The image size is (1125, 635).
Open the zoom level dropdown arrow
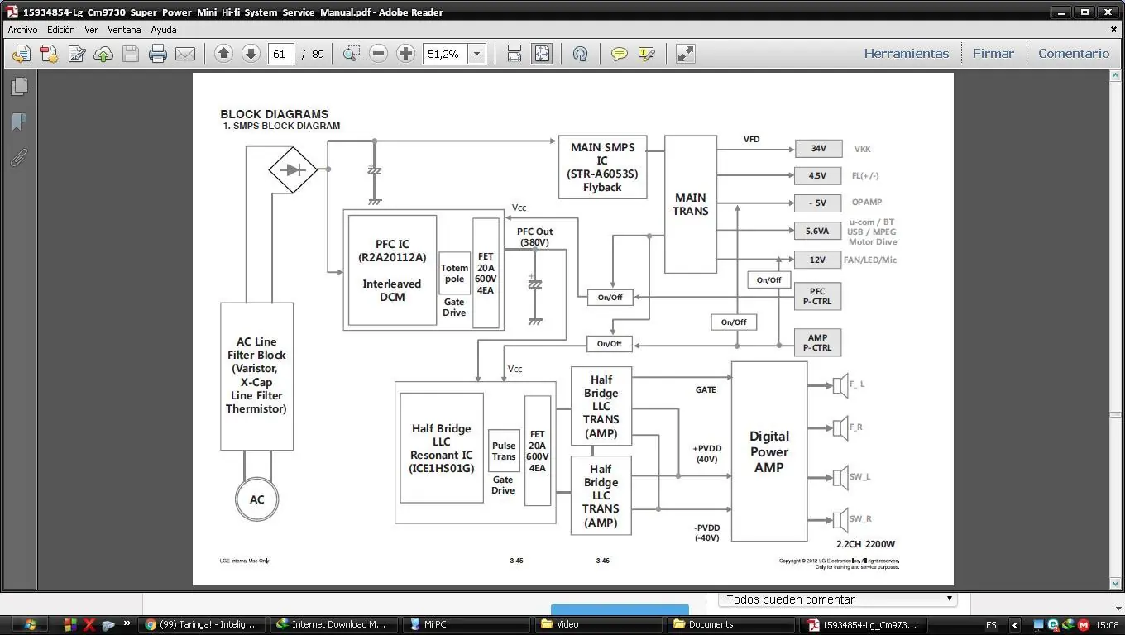click(x=476, y=54)
